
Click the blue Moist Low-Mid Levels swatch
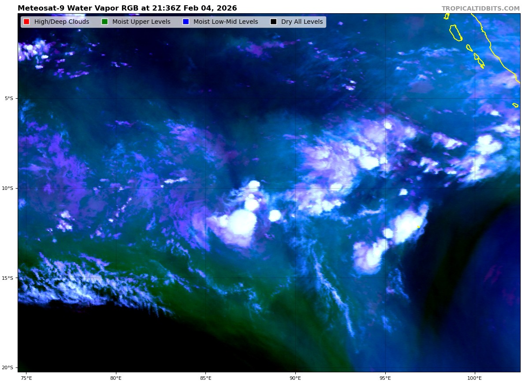186,22
